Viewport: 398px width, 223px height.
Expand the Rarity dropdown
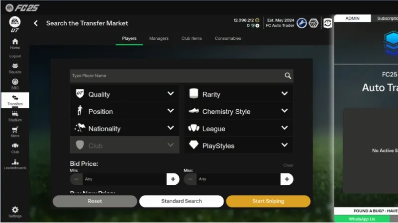click(239, 94)
